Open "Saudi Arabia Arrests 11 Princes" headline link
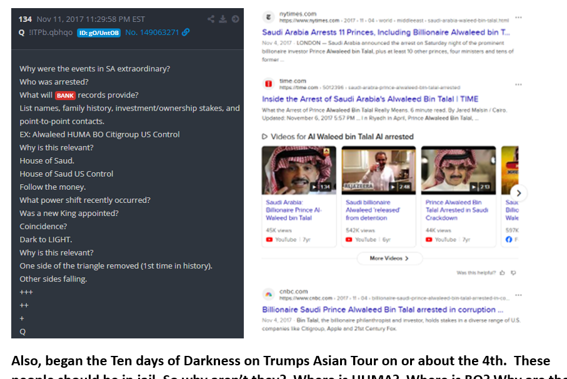The width and height of the screenshot is (567, 379). 386,32
